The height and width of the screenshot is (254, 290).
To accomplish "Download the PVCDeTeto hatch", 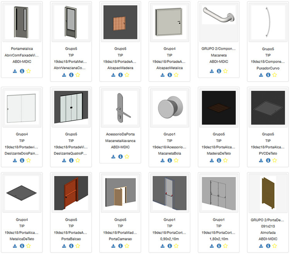I will [261, 160].
